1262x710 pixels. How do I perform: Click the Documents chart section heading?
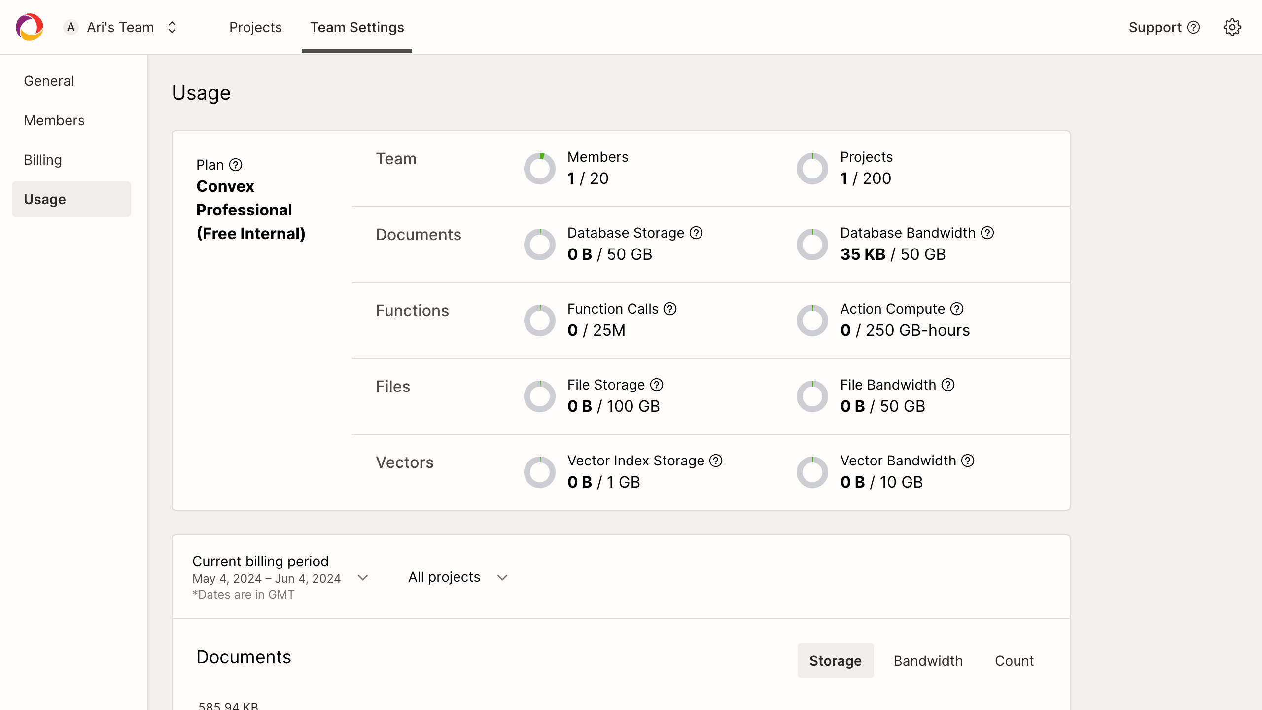pyautogui.click(x=244, y=657)
